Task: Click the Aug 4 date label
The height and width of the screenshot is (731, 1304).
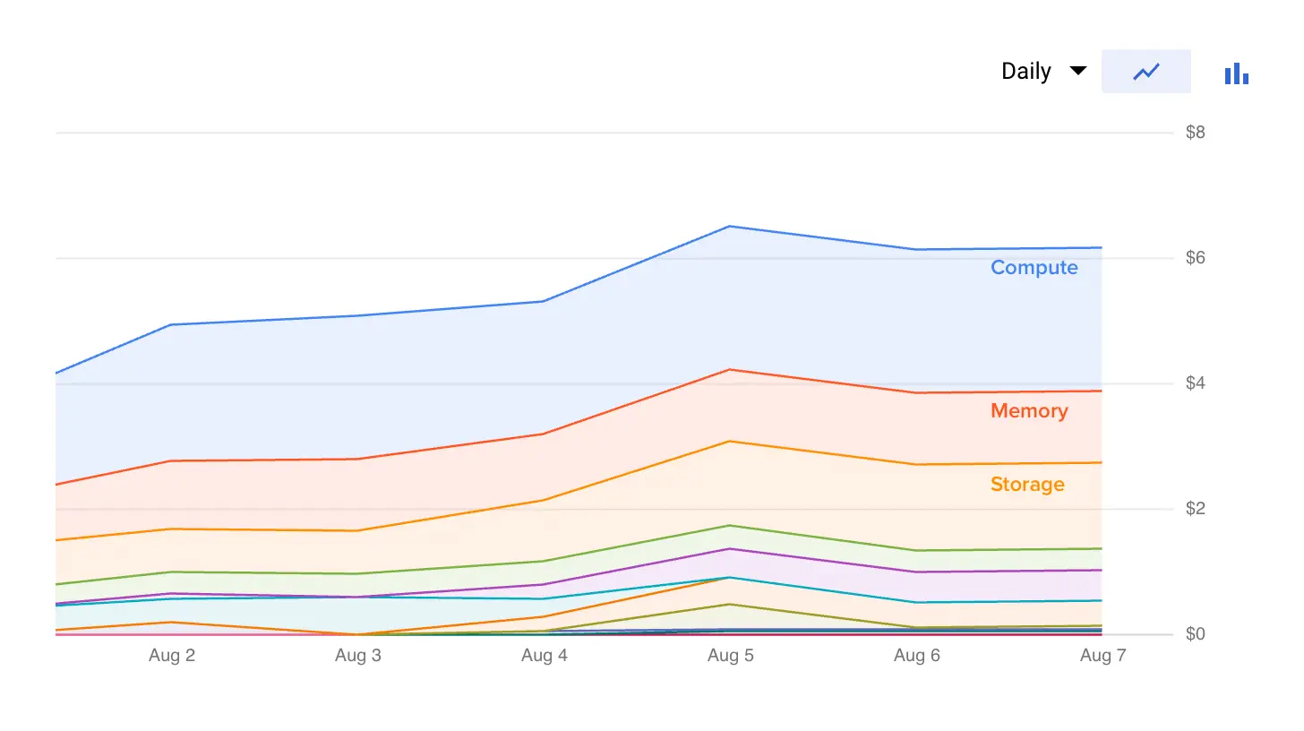Action: click(545, 656)
